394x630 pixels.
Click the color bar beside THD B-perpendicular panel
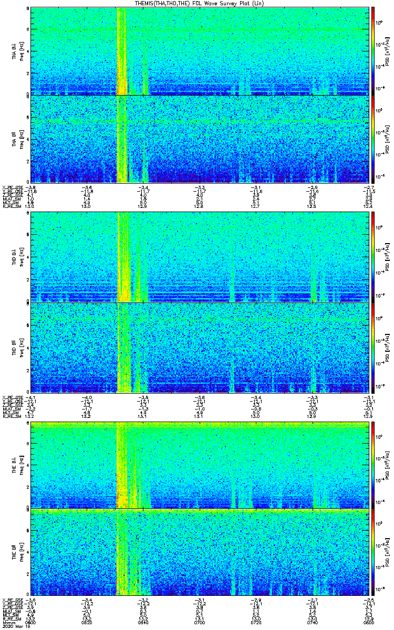point(373,257)
